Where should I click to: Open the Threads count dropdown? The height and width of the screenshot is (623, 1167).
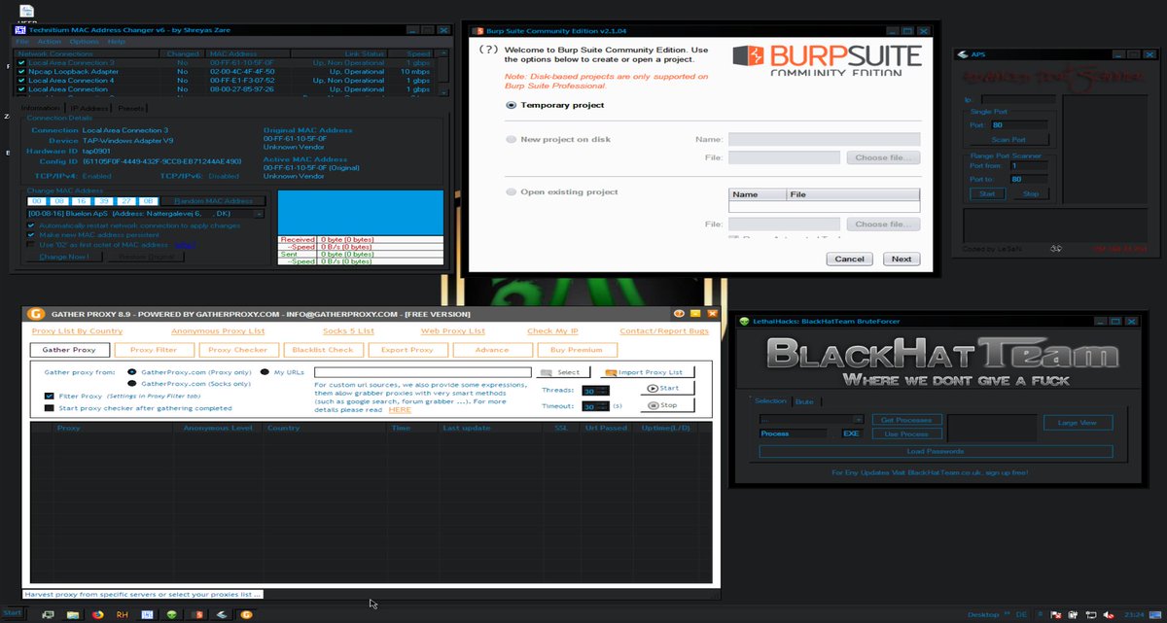tap(604, 391)
